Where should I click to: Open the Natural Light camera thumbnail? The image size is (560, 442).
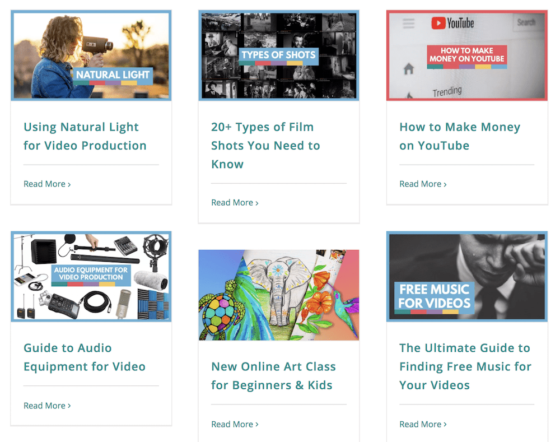(91, 55)
